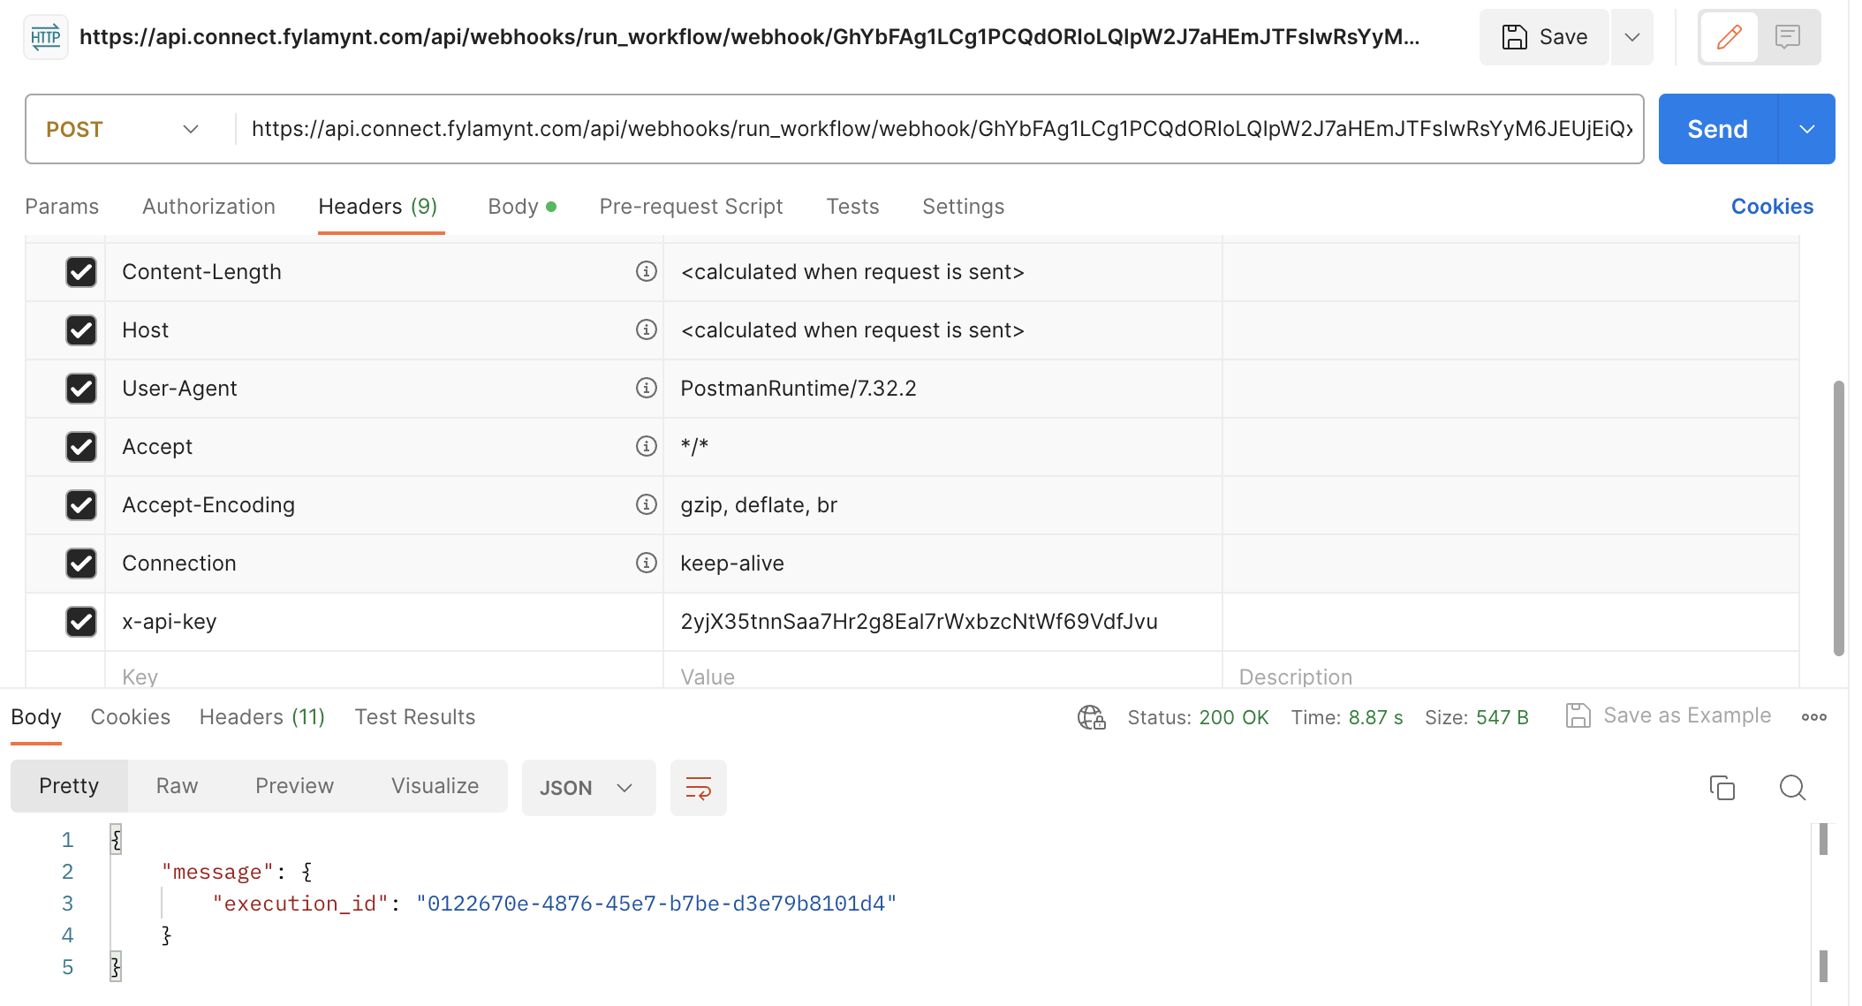Click the word wrap icon
This screenshot has height=1006, width=1862.
coord(698,788)
